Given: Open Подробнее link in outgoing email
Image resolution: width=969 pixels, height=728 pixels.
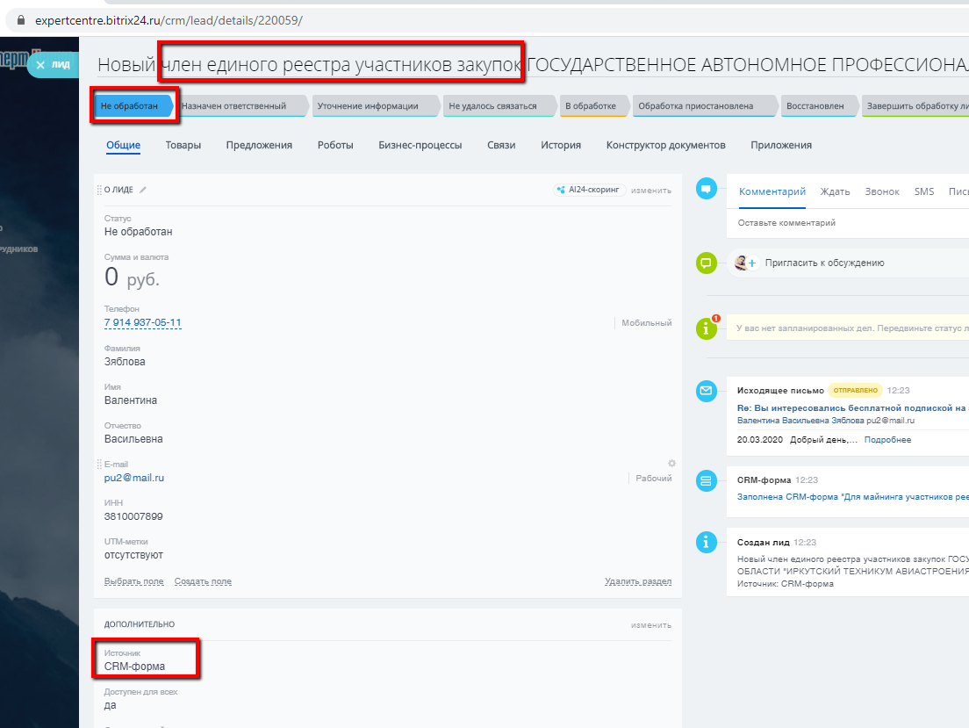Looking at the screenshot, I should (887, 440).
